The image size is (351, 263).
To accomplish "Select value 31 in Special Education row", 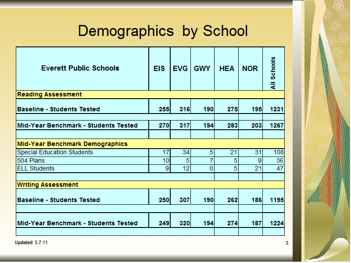I will (x=258, y=152).
